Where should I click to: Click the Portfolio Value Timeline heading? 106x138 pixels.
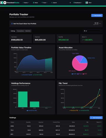[x=21, y=48]
